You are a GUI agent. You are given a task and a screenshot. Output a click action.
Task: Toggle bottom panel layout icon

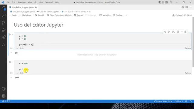pyautogui.click(x=163, y=2)
